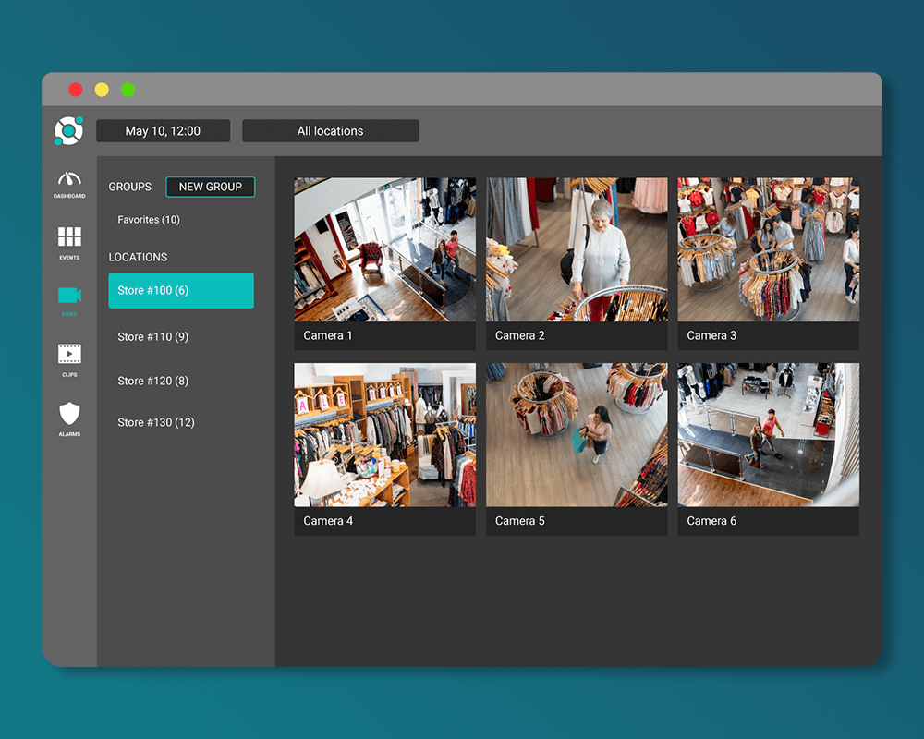Open the Clips section

click(x=68, y=358)
